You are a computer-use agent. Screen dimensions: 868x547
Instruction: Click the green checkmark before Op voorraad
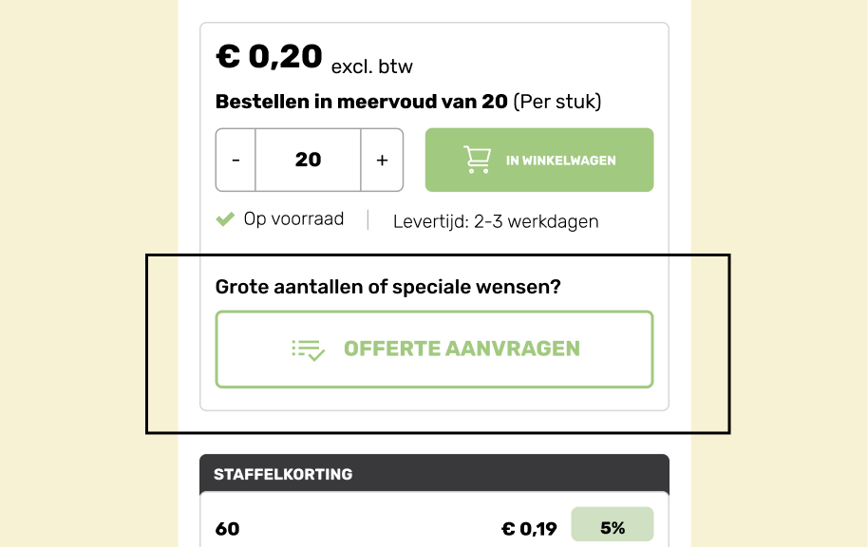tap(225, 219)
